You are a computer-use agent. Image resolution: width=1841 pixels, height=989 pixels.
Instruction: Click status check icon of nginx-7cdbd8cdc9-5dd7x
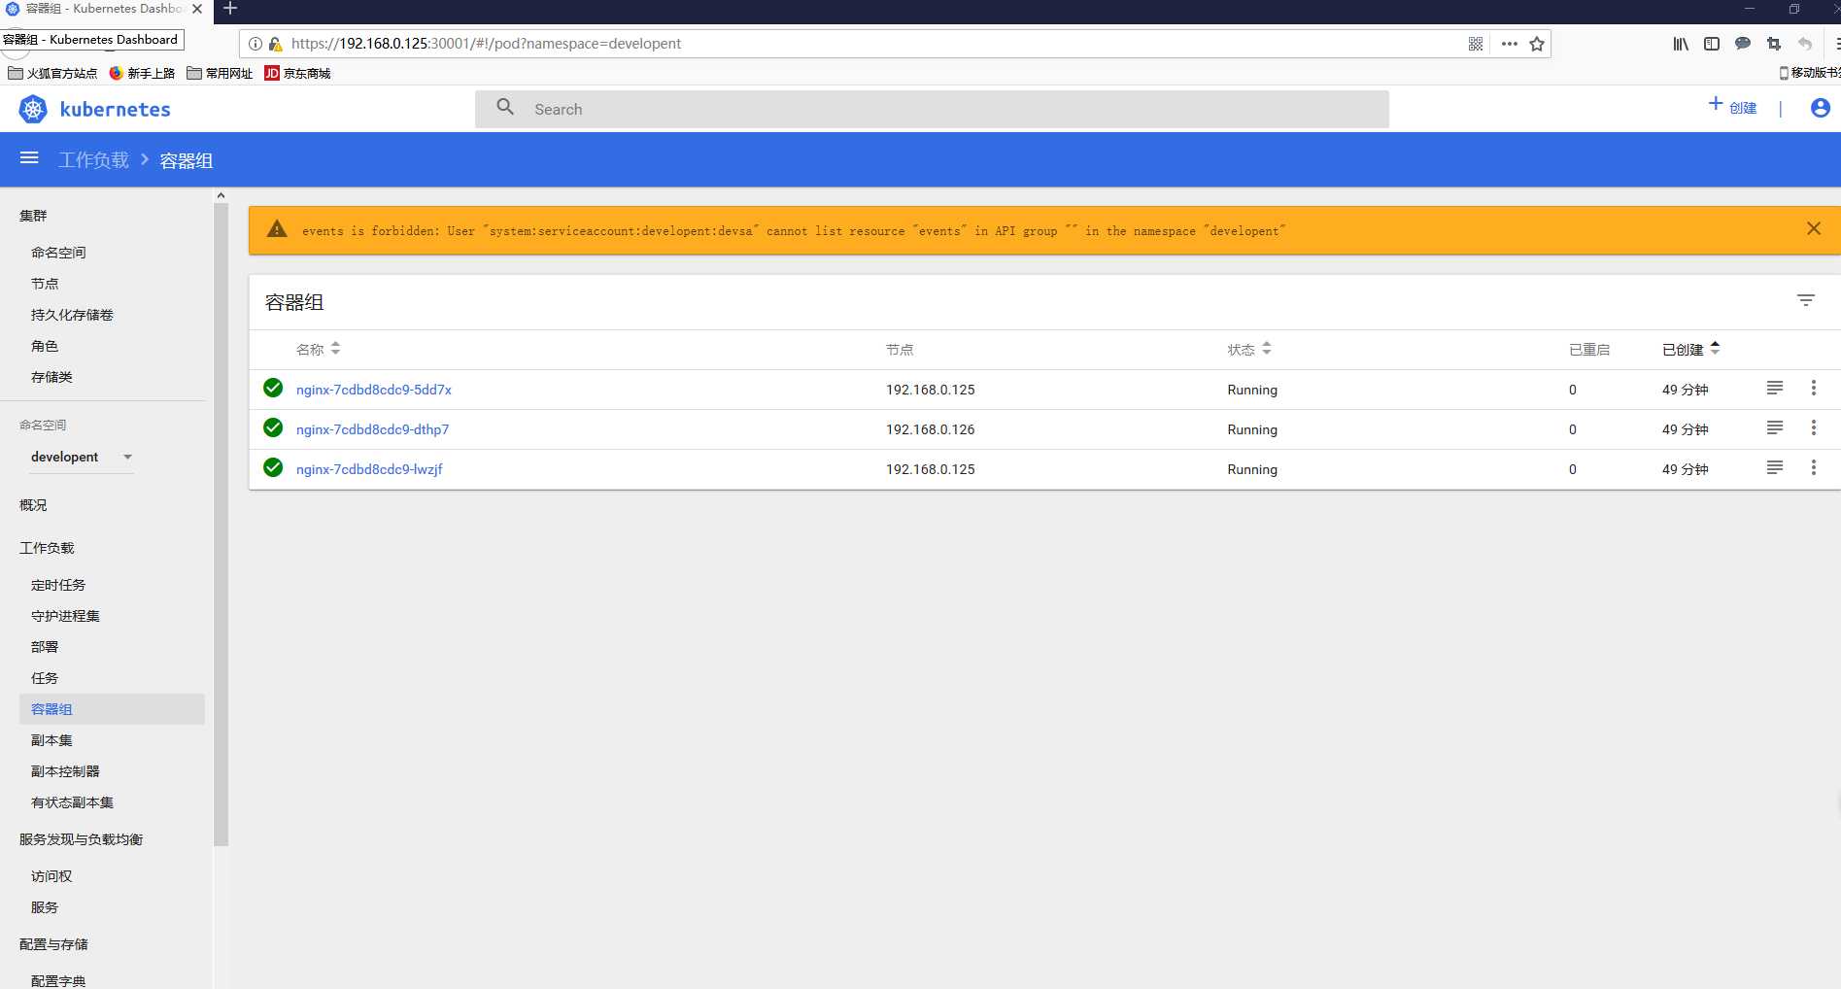[273, 388]
